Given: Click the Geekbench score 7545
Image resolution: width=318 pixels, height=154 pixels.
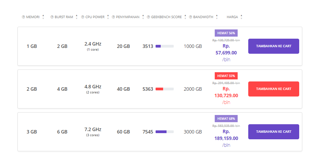Looking at the screenshot, I should coord(148,132).
